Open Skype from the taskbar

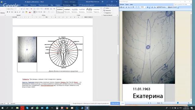27,108
